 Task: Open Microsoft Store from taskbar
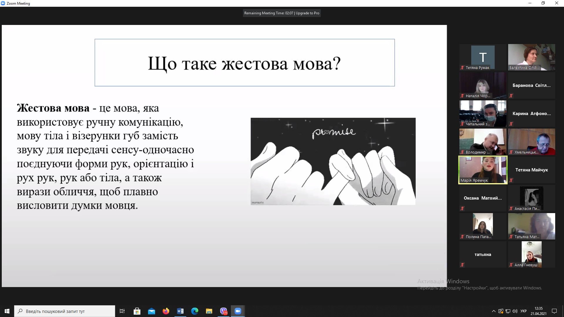click(137, 311)
